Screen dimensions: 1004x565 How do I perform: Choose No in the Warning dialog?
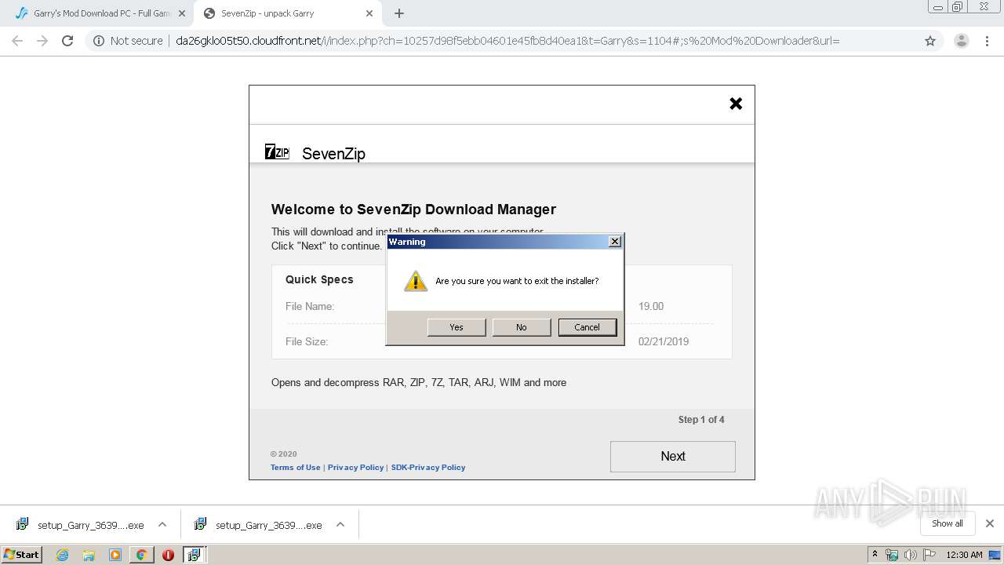[522, 327]
